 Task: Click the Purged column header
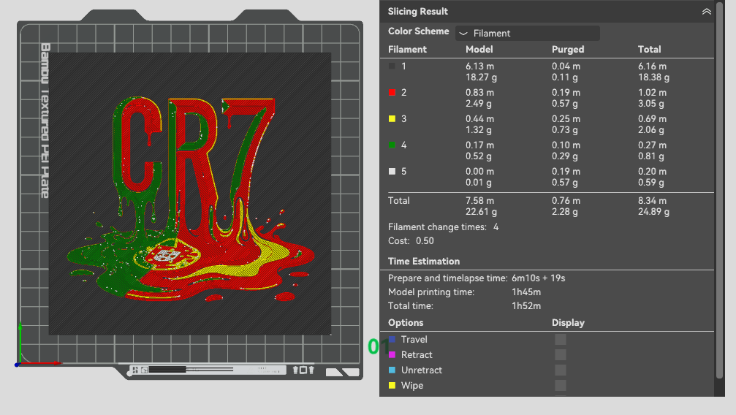pos(568,49)
